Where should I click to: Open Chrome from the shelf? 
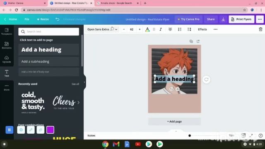pyautogui.click(x=105, y=144)
